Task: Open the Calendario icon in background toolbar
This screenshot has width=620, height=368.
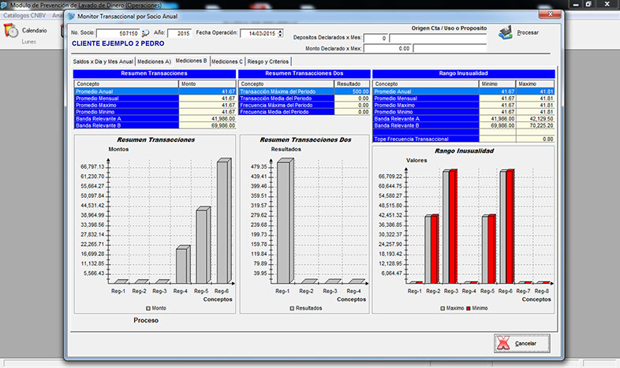Action: [x=11, y=31]
